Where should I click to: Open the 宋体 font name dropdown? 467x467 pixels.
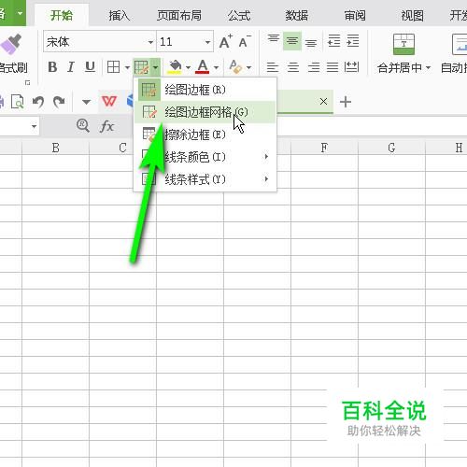tap(150, 42)
